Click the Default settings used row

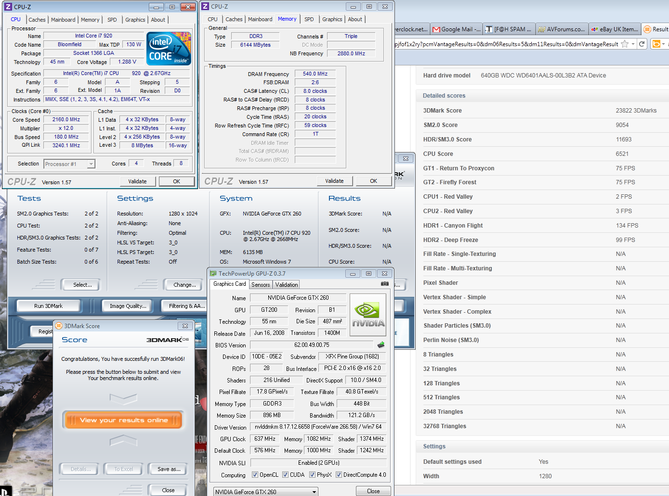542,462
